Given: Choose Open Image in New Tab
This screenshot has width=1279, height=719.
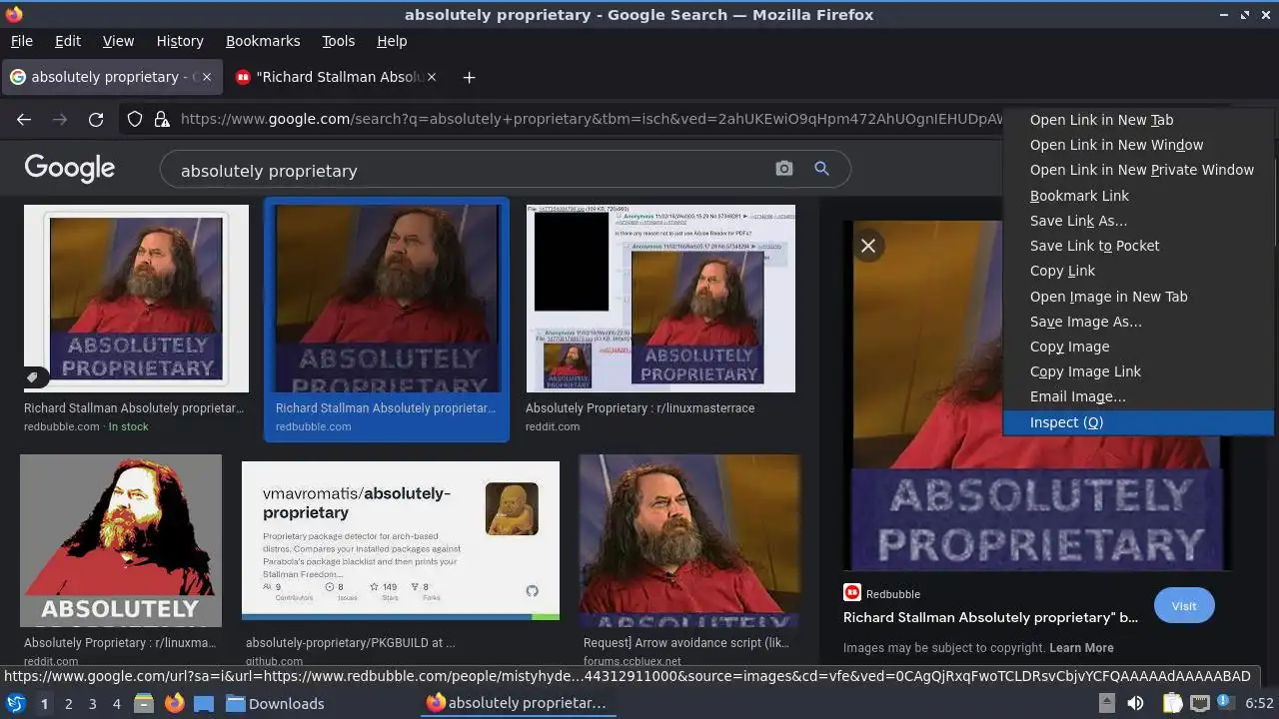Looking at the screenshot, I should click(x=1138, y=297).
